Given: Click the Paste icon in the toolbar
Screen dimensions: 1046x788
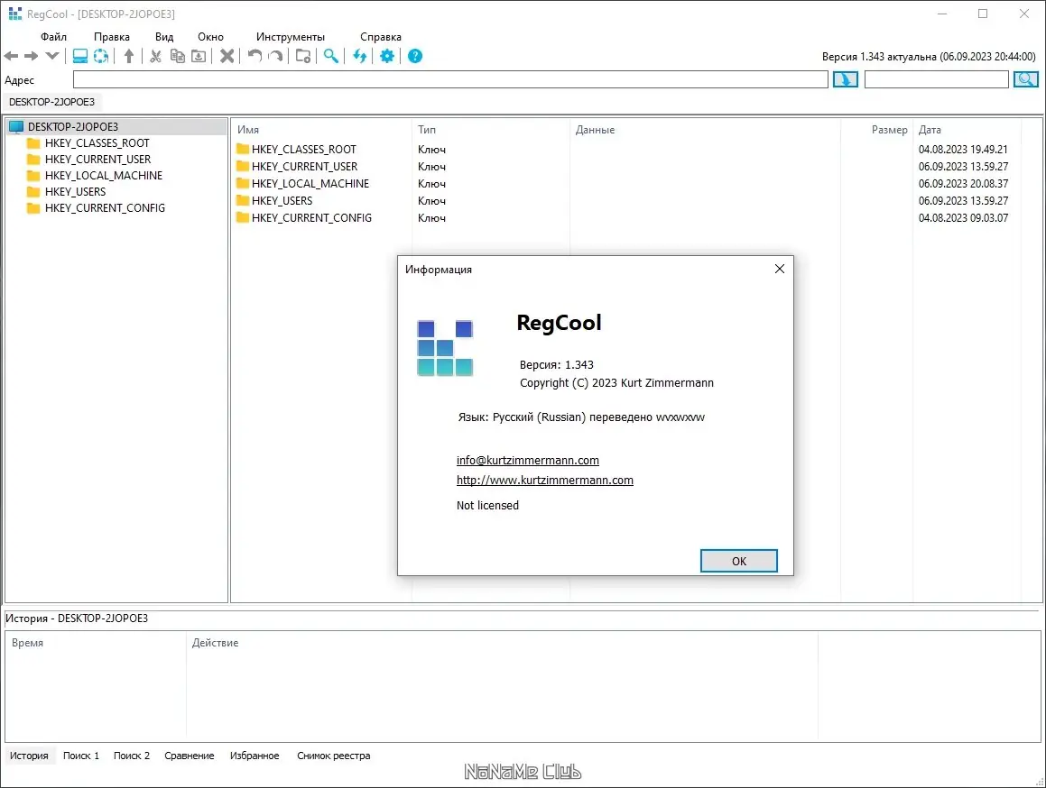Looking at the screenshot, I should (199, 56).
